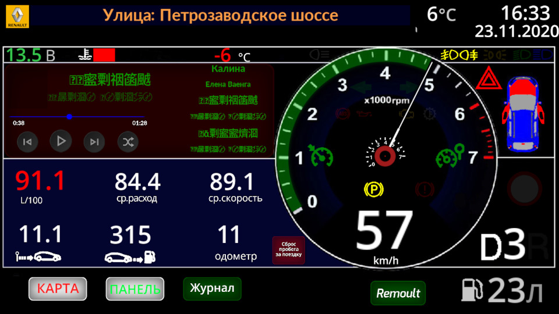Toggle shuffle playback mode
Viewport: 559px width, 314px height.
(128, 142)
